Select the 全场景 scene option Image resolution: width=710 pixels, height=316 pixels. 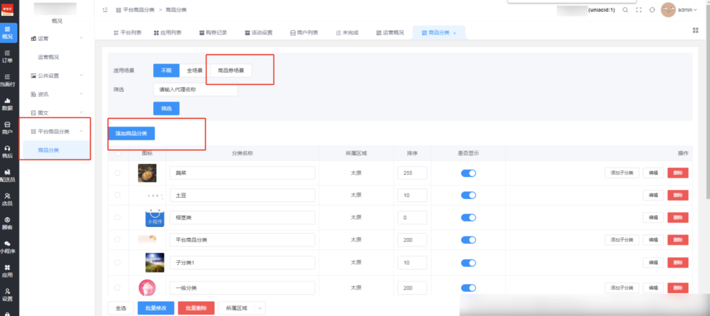[x=195, y=71]
